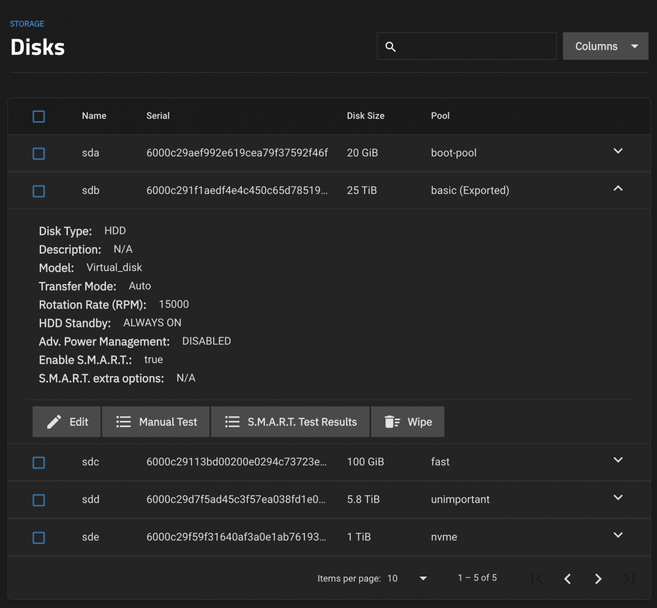This screenshot has width=657, height=608.
Task: Tick the sdd disk checkbox
Action: tap(39, 500)
